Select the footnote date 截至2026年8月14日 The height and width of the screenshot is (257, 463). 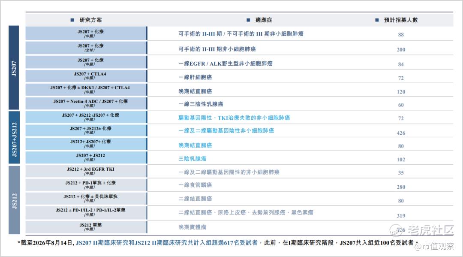coord(47,243)
